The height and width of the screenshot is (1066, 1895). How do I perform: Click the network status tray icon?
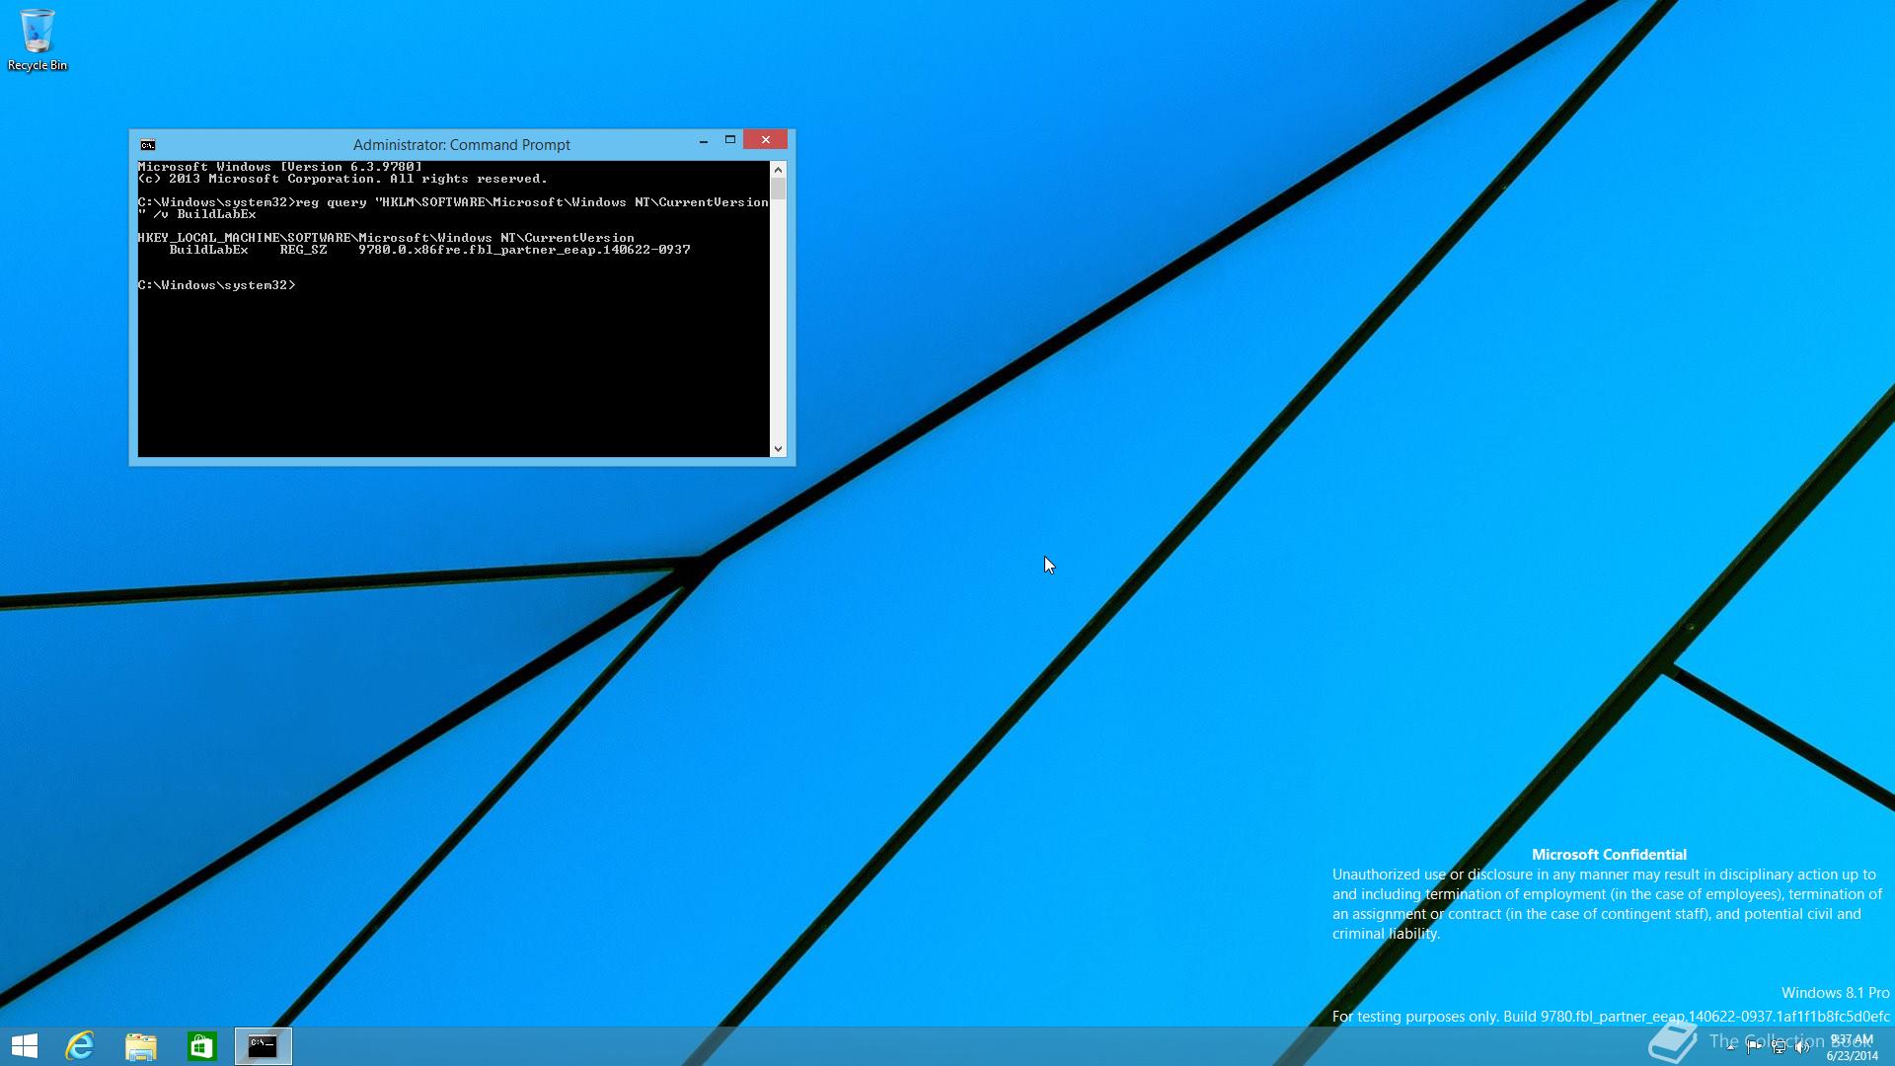pyautogui.click(x=1779, y=1047)
